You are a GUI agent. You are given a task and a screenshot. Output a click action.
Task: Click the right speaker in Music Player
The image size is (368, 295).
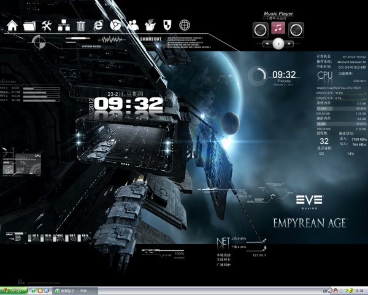tap(296, 29)
